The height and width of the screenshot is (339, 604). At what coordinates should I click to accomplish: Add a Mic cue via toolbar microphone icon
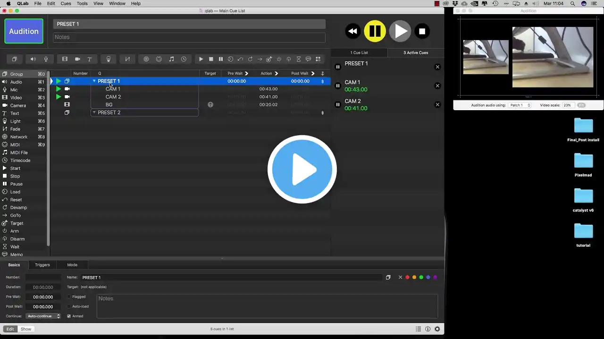[46, 59]
